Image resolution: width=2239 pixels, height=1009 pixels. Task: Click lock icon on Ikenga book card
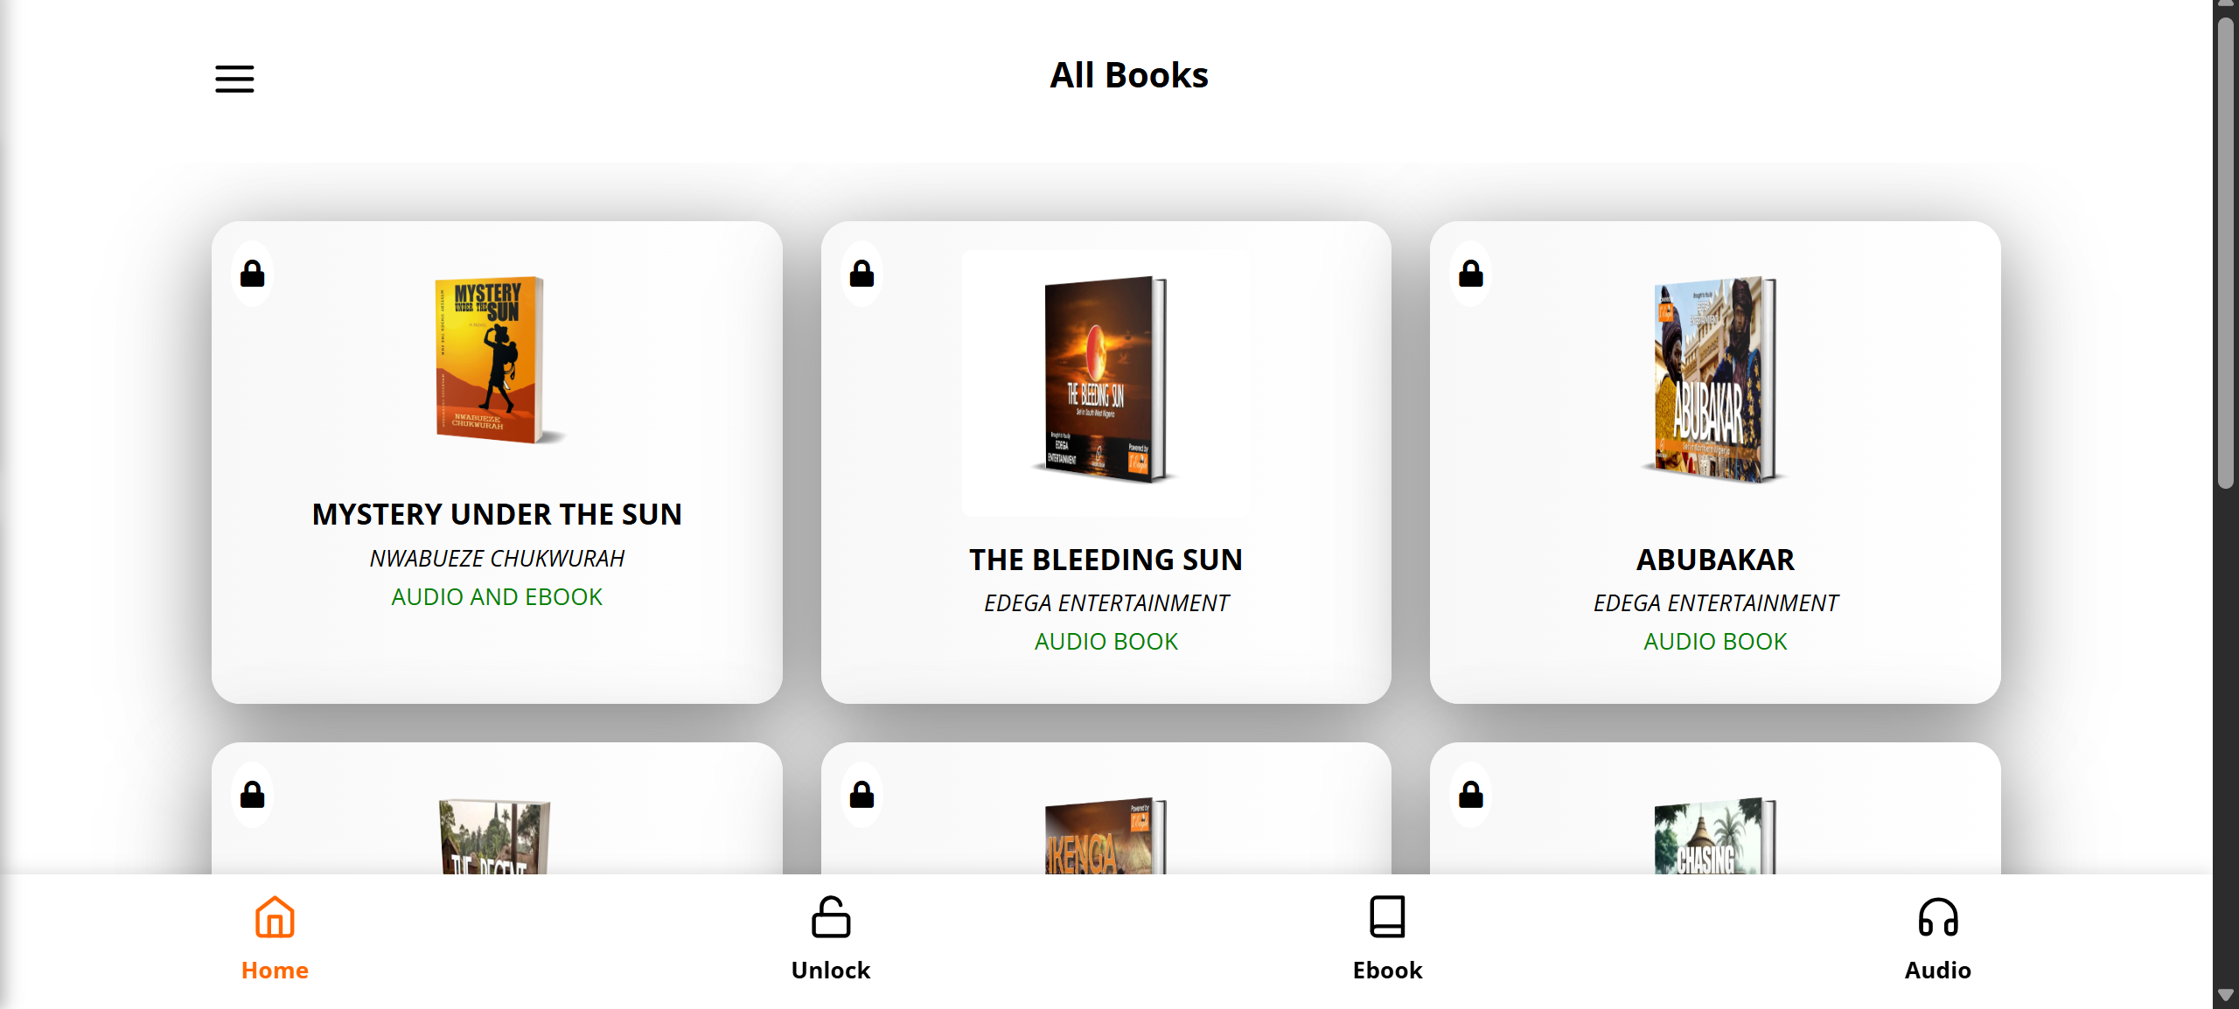tap(861, 795)
